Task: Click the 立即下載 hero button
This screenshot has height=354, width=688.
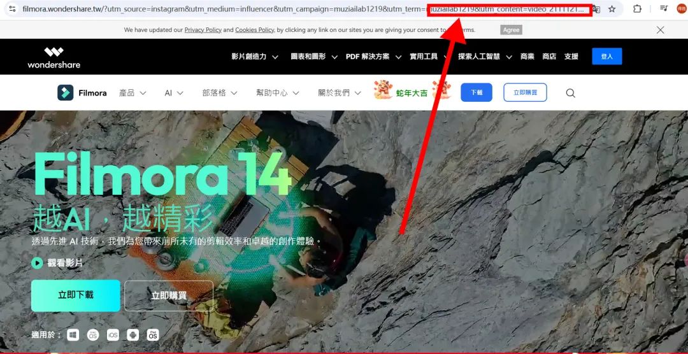Action: coord(75,295)
